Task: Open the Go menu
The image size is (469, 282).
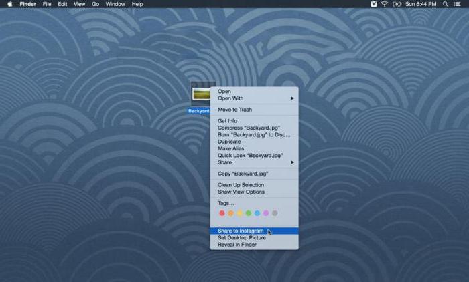Action: tap(95, 4)
